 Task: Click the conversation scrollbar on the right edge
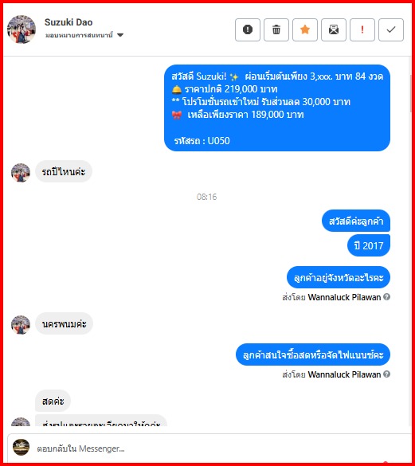click(412, 94)
